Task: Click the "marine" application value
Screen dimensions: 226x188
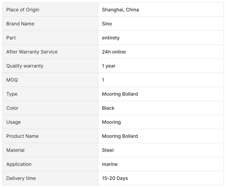Action: pos(110,164)
